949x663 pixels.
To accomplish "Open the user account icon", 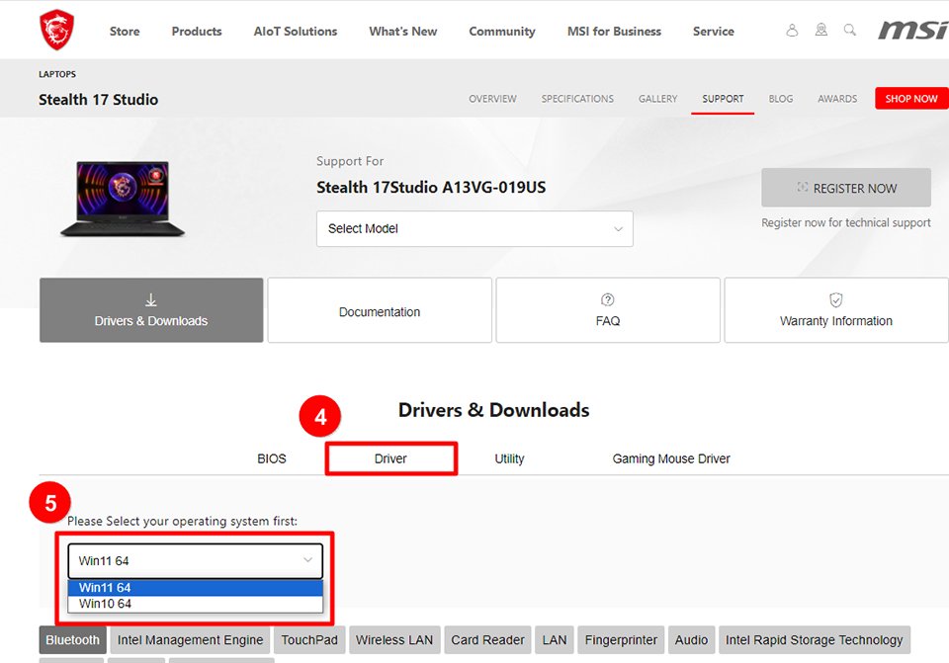I will (792, 31).
